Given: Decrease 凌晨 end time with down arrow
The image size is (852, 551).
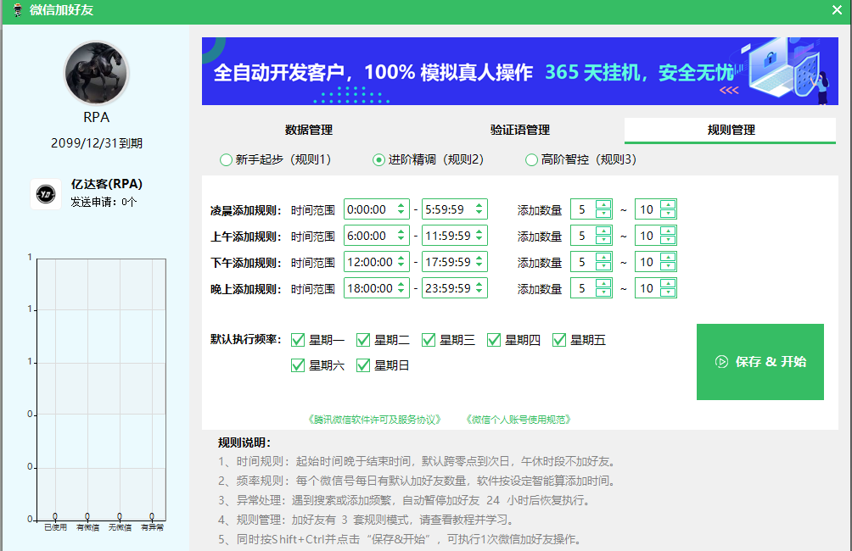Looking at the screenshot, I should click(x=479, y=214).
